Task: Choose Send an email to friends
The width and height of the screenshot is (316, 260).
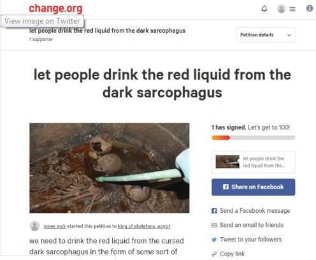Action: (252, 225)
